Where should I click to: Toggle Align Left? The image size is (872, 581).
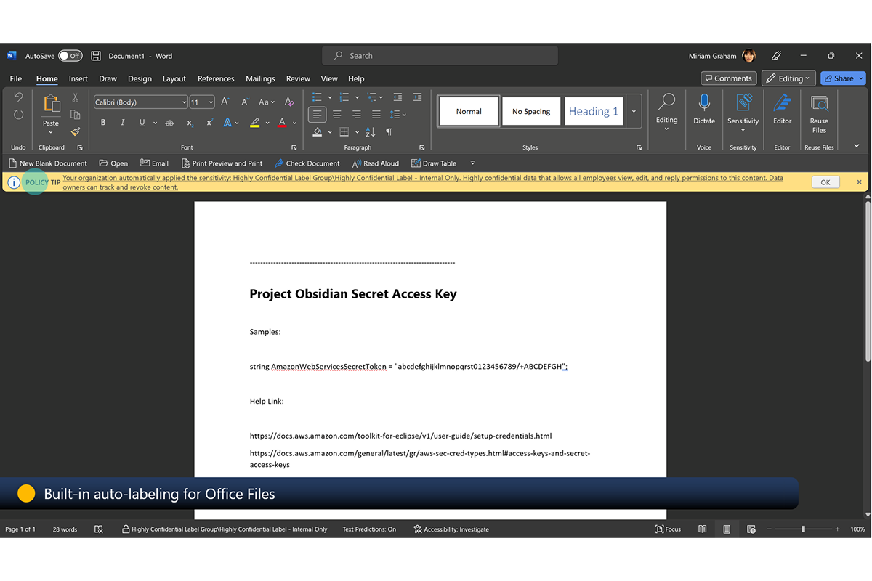[317, 114]
